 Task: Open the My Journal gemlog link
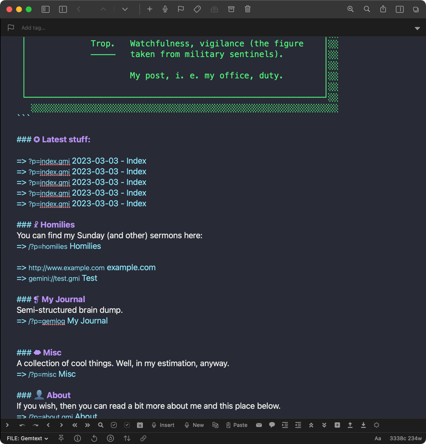[62, 321]
